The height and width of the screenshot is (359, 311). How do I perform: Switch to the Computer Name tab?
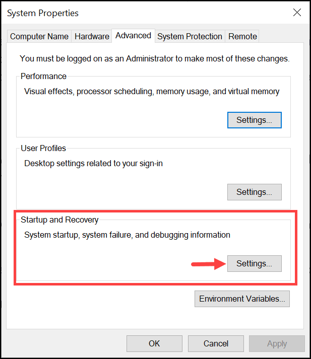click(x=39, y=36)
